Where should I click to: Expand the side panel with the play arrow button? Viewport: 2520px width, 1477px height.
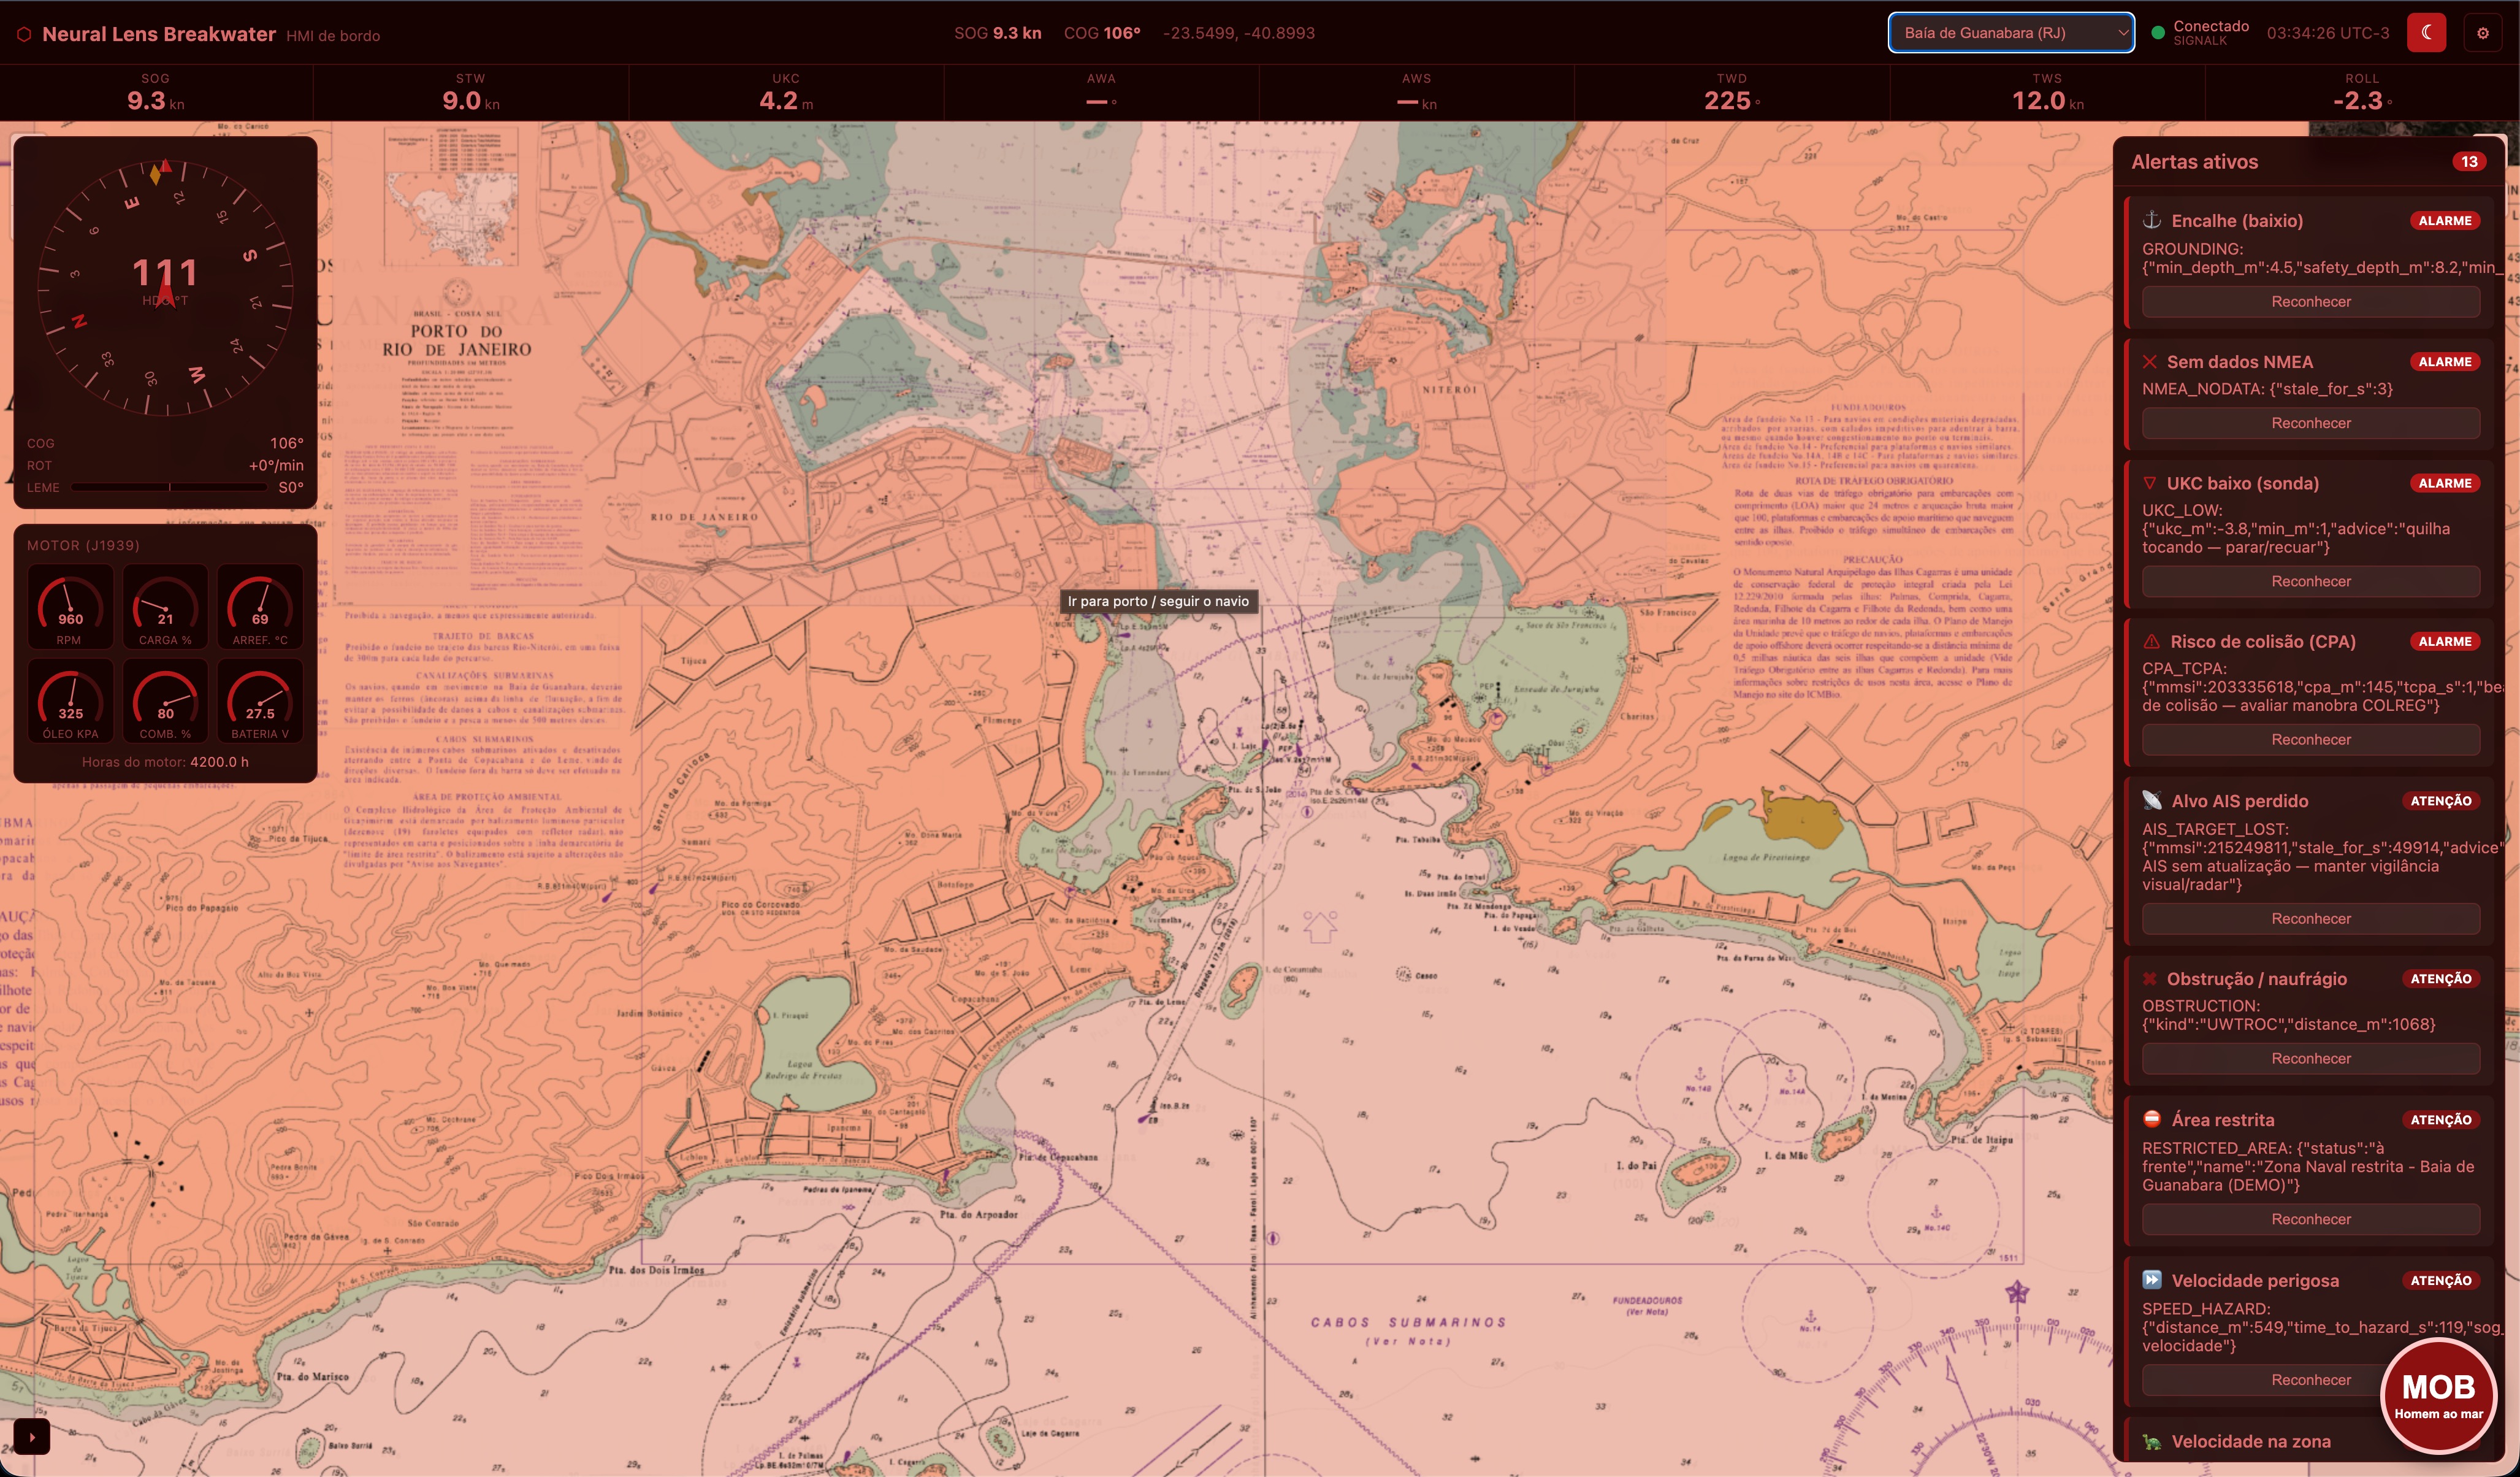pyautogui.click(x=32, y=1438)
